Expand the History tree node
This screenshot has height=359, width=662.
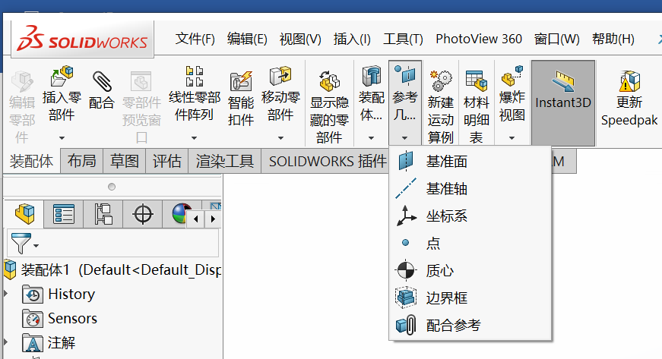click(x=6, y=294)
